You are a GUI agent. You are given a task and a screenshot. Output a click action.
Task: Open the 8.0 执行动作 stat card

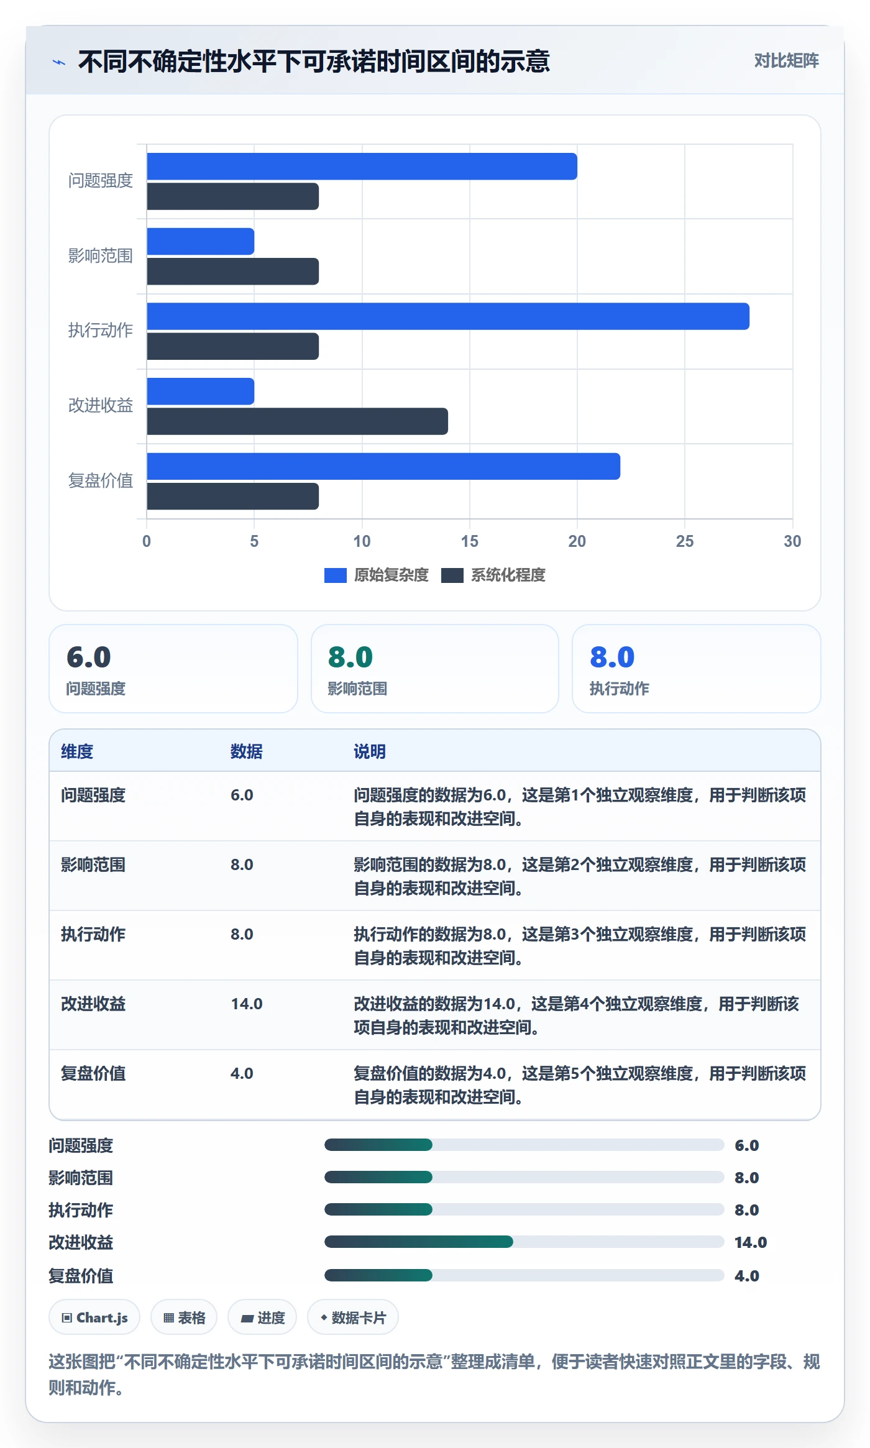697,669
